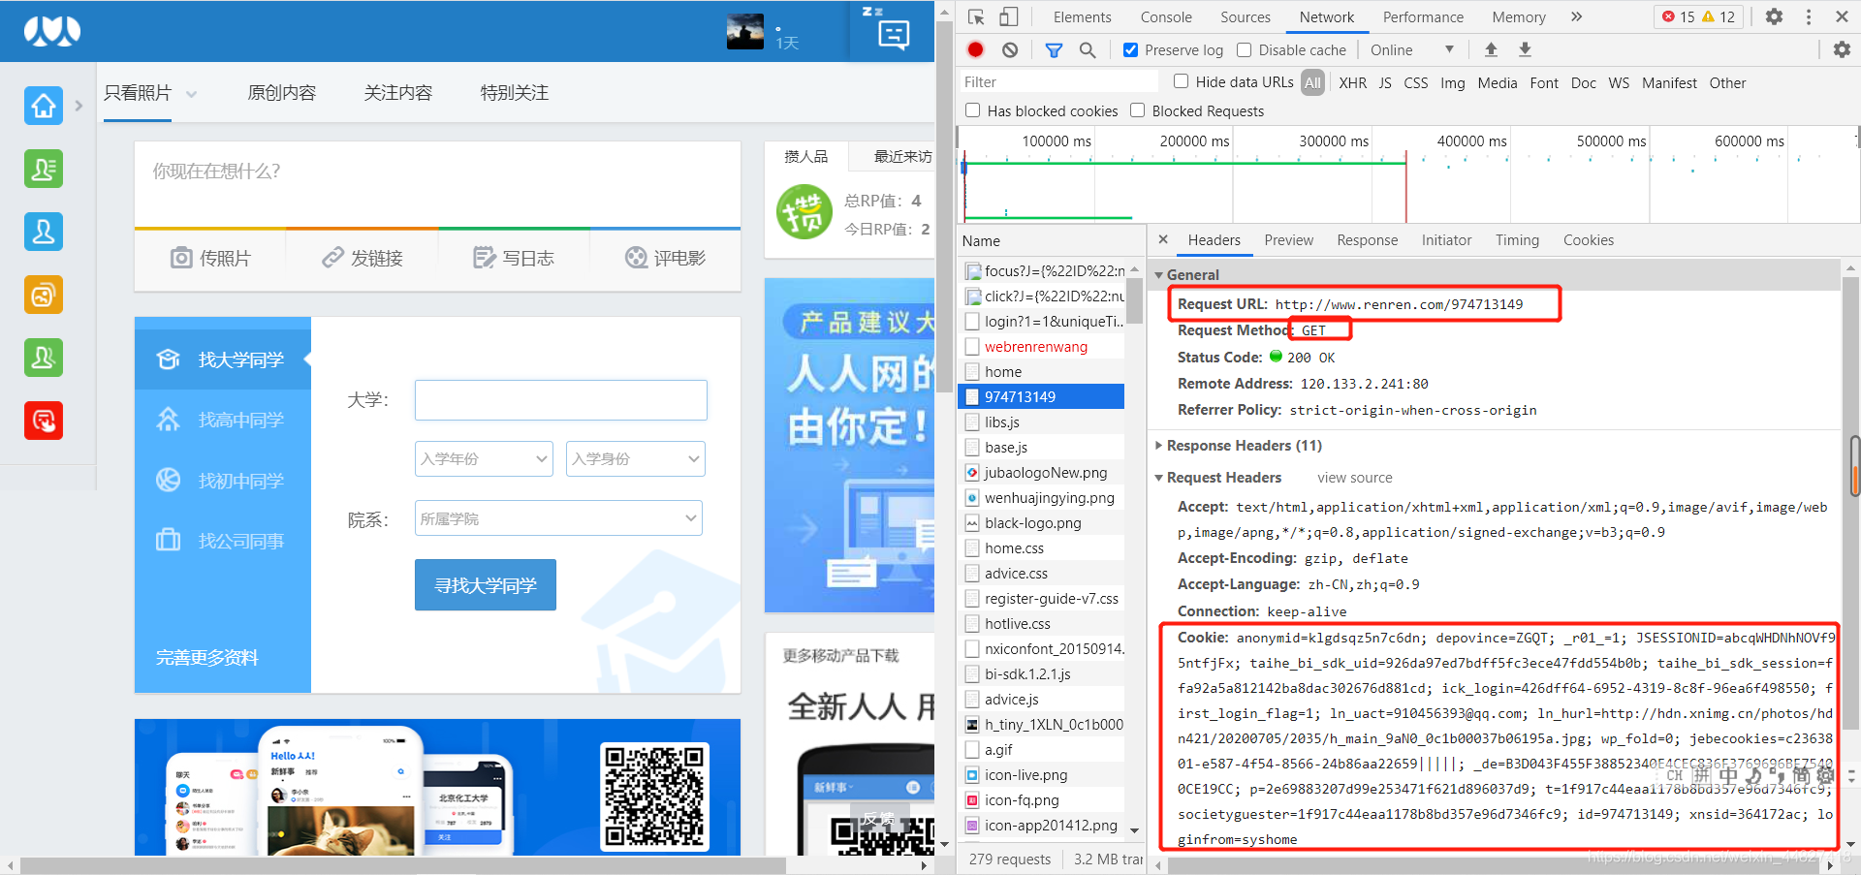Enable Disable cache checkbox
Image resolution: width=1861 pixels, height=875 pixels.
[x=1245, y=50]
